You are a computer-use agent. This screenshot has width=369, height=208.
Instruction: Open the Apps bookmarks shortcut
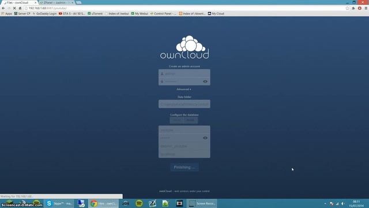click(6, 14)
